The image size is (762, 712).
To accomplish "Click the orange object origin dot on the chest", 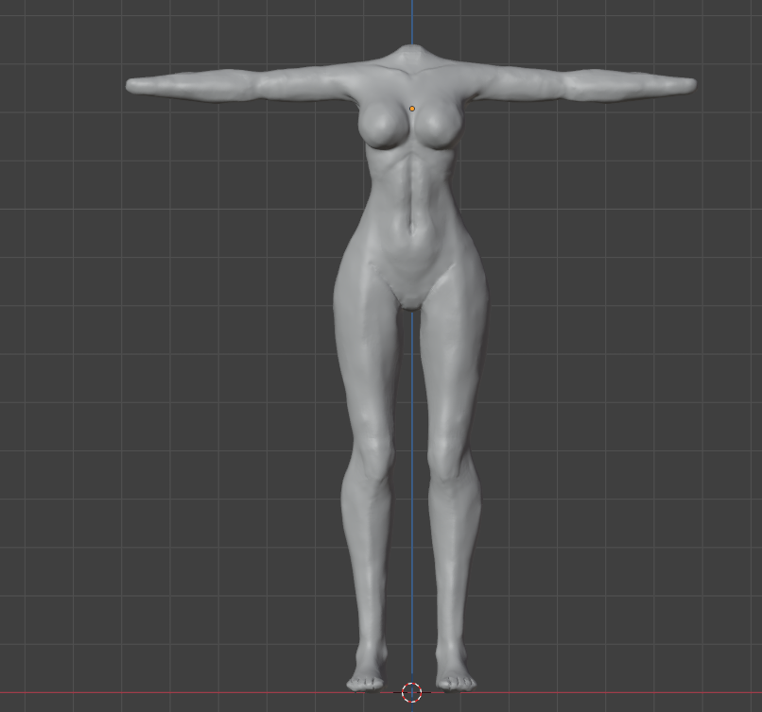I will tap(412, 109).
